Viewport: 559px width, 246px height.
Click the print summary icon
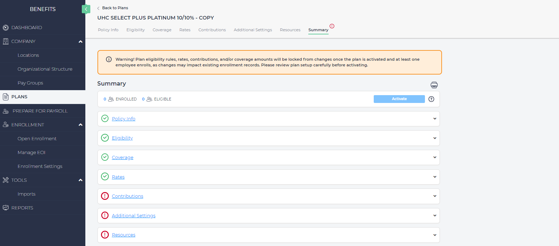(434, 85)
